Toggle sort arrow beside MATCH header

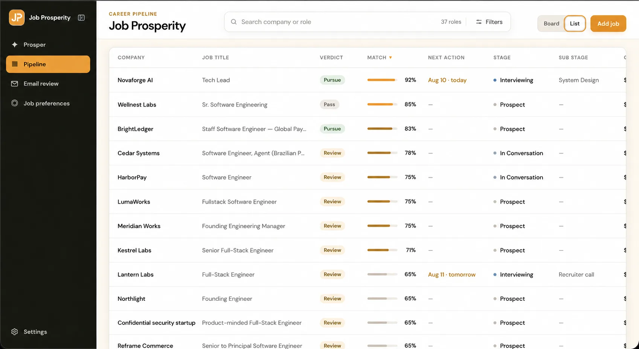pos(390,58)
